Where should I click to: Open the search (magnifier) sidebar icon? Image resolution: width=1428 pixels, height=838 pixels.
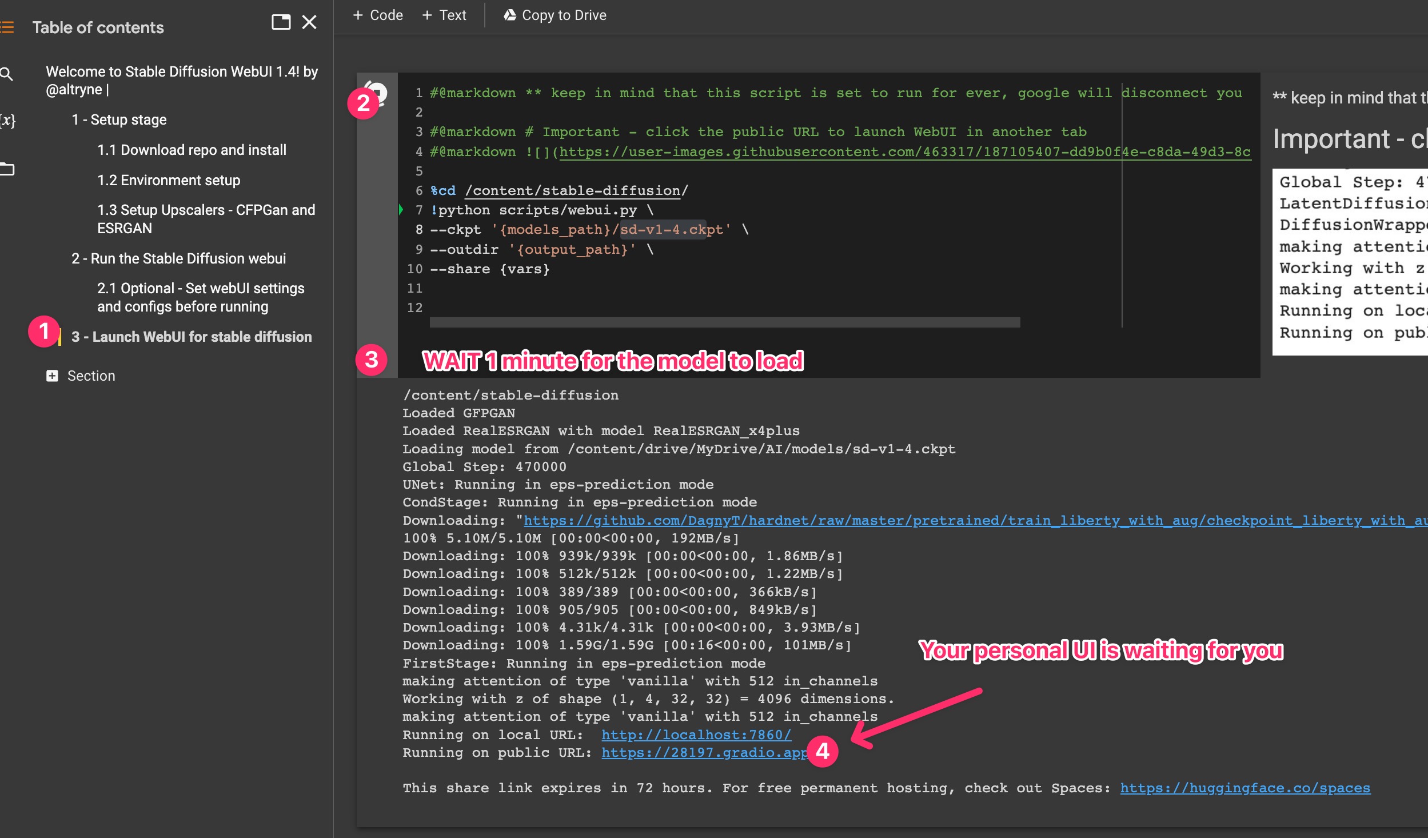(7, 74)
